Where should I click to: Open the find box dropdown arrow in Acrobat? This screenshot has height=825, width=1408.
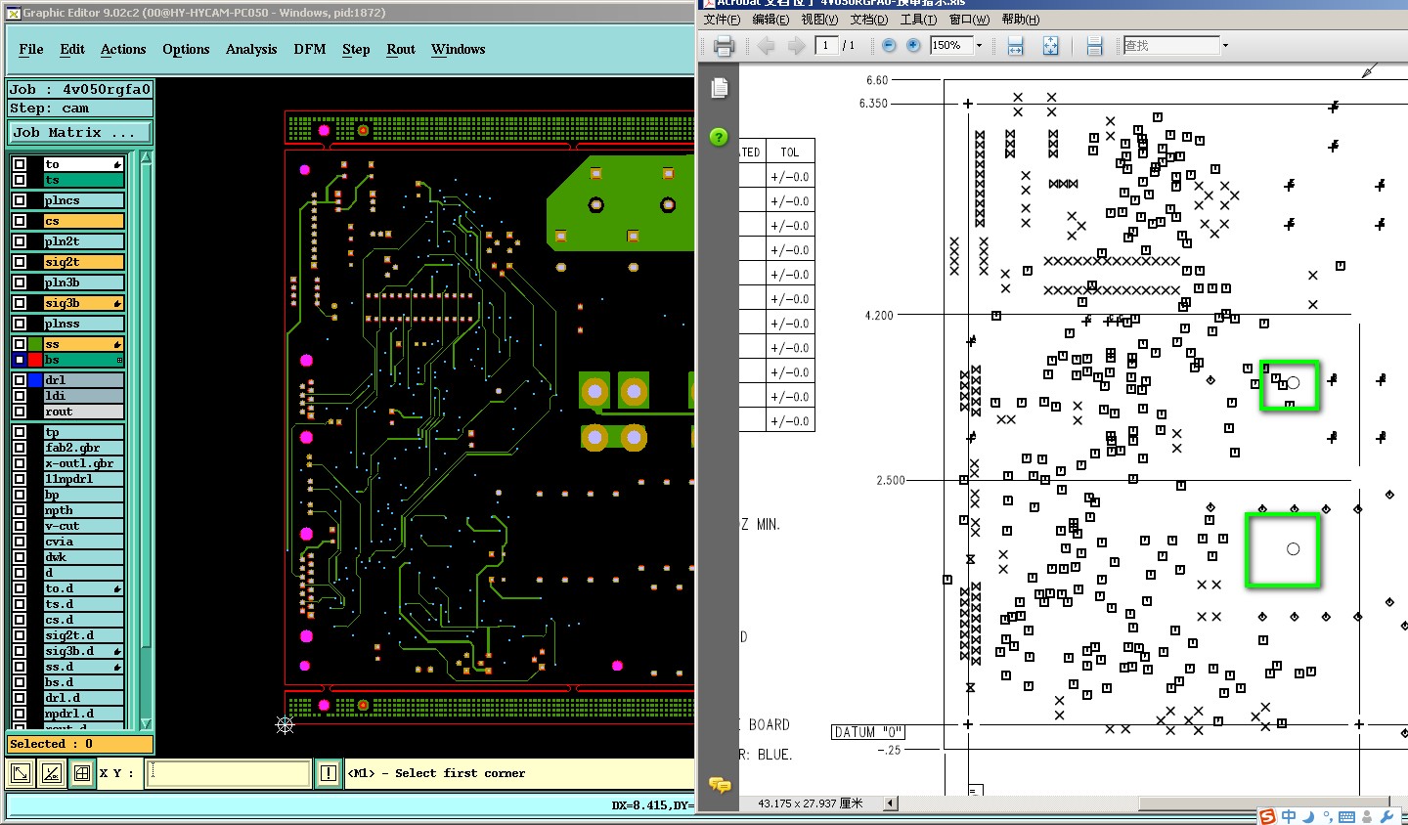click(1225, 46)
